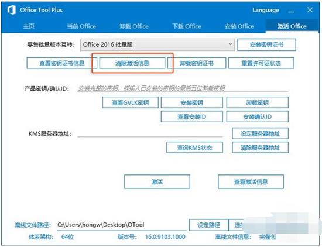Open the 卸载 Office tab
Image resolution: width=322 pixels, height=247 pixels.
point(134,26)
